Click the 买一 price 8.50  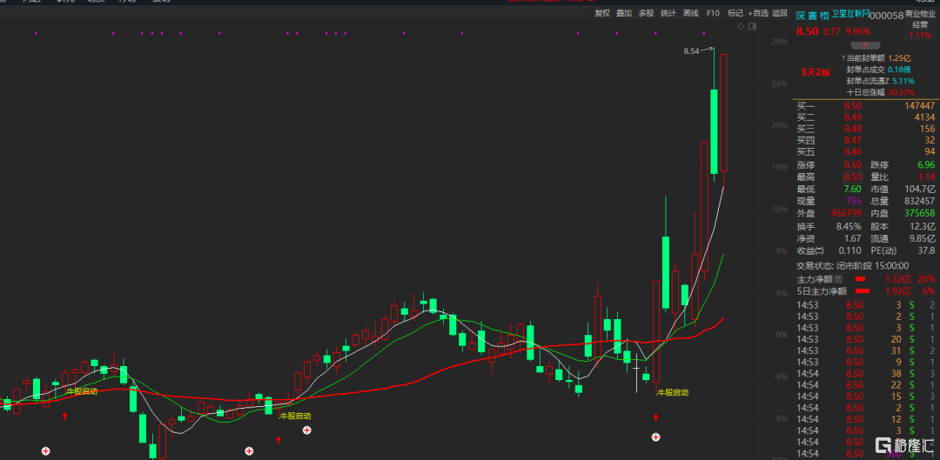point(852,105)
